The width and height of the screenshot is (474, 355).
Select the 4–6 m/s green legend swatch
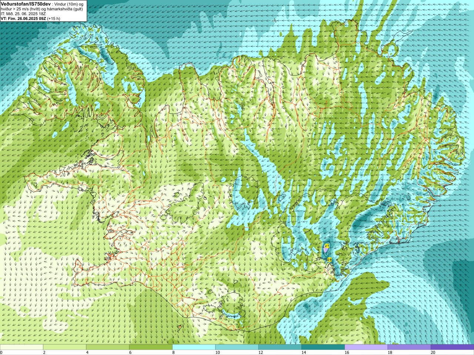point(107,347)
